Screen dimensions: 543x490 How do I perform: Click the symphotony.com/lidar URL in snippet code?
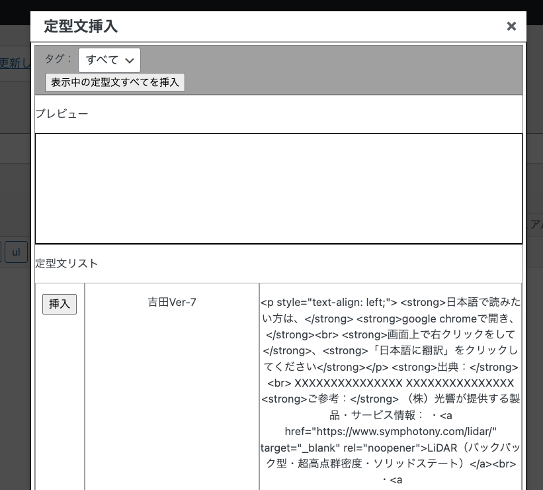pos(390,431)
